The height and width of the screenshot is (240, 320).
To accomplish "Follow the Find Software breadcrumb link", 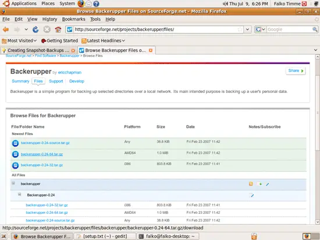I will (45, 56).
